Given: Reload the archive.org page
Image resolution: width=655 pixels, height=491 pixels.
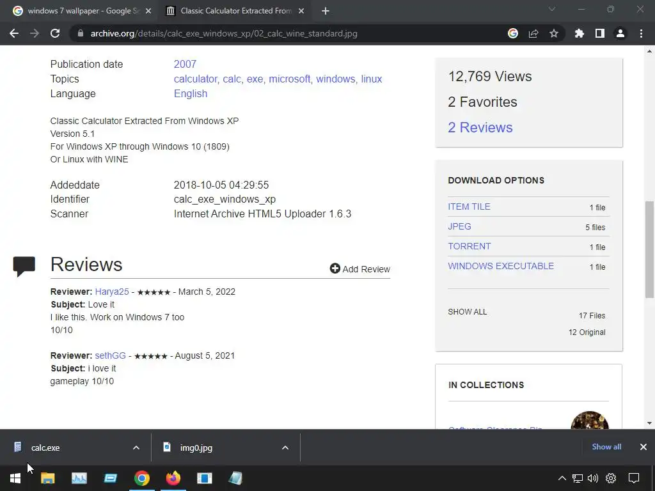Looking at the screenshot, I should (x=55, y=33).
